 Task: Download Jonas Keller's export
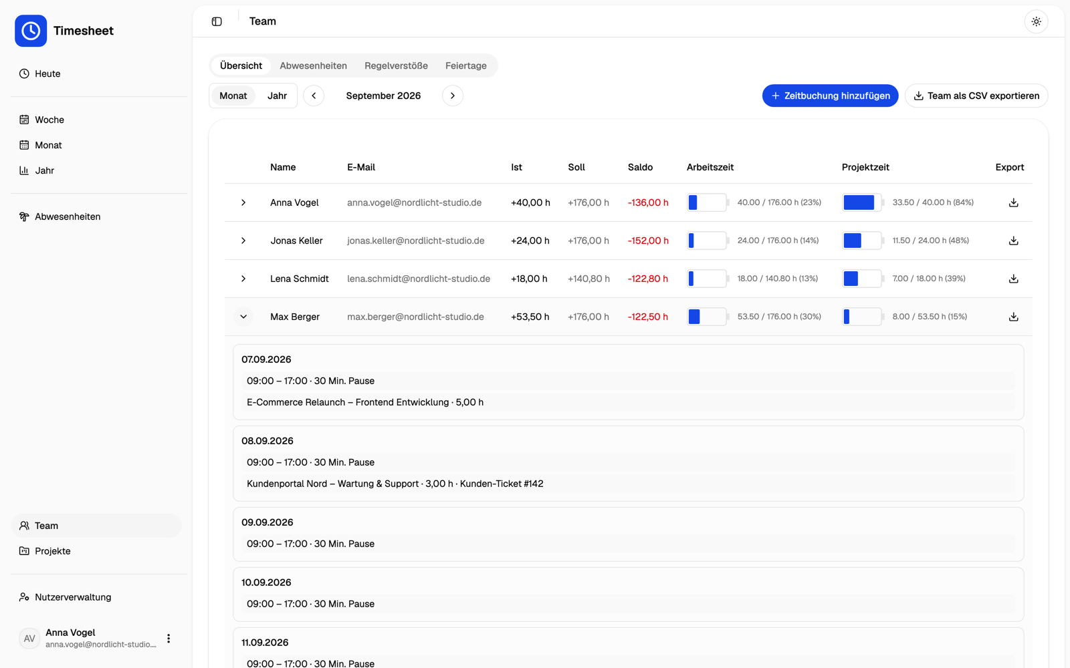tap(1013, 240)
